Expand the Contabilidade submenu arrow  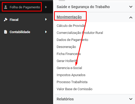(46, 32)
